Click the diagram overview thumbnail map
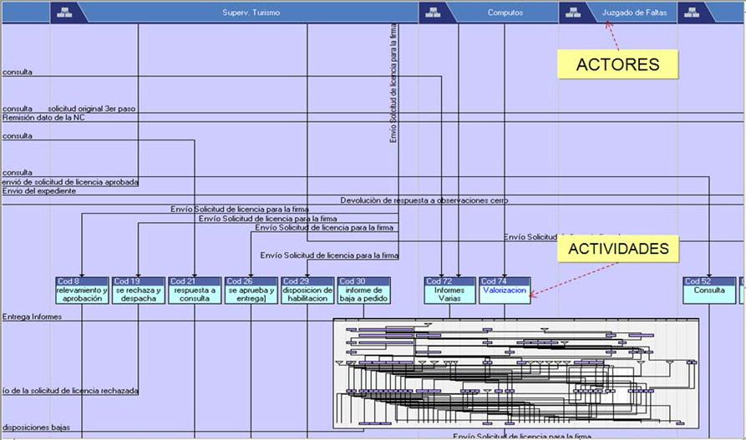 tap(515, 372)
